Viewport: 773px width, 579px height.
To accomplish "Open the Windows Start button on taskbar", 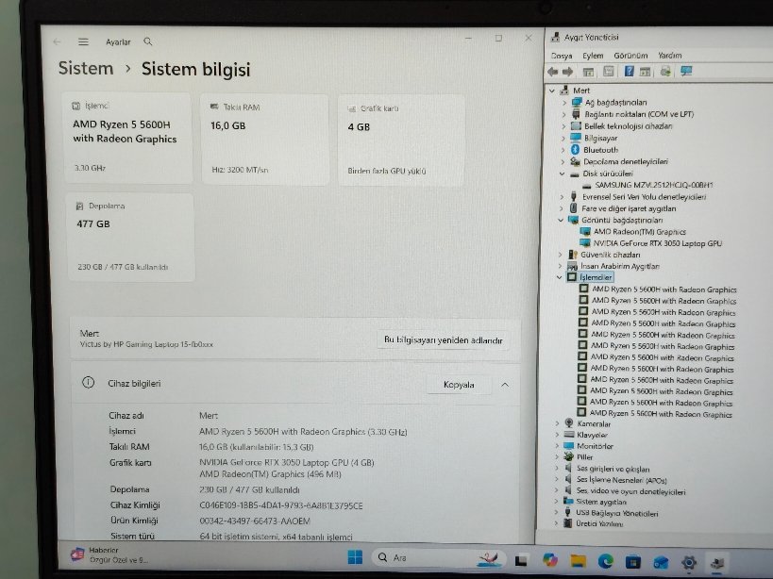I will (355, 557).
